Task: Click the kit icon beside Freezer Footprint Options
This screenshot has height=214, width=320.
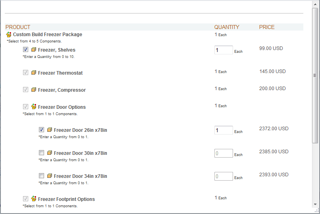Action: tap(34, 199)
